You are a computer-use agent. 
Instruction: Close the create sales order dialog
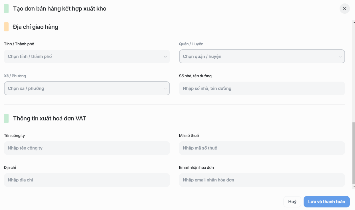pos(344,9)
